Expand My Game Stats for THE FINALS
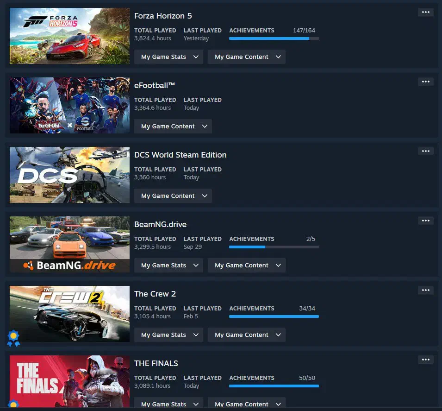Image resolution: width=442 pixels, height=411 pixels. point(168,404)
